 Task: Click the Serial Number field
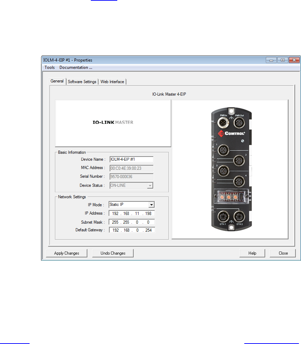(x=132, y=177)
